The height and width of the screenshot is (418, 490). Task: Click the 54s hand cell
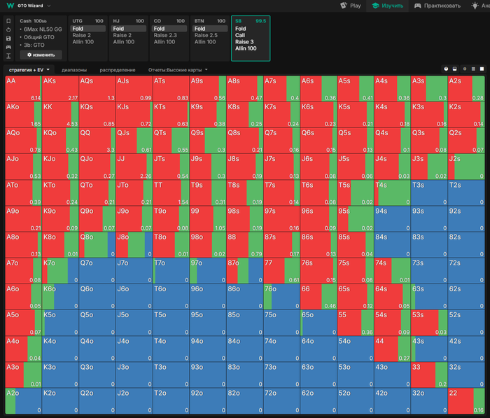click(x=392, y=323)
